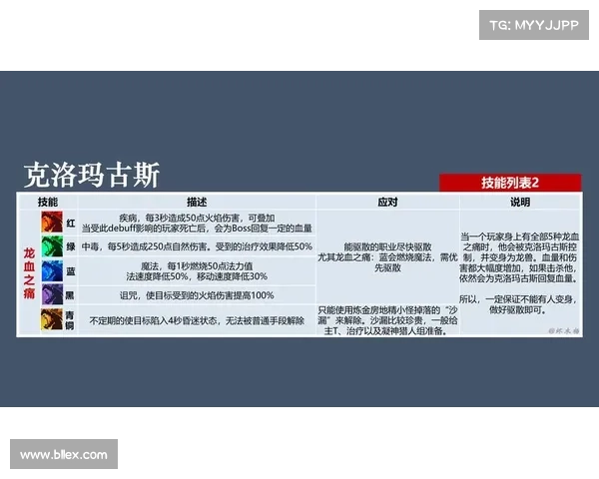Click the red (红) dragon blood skill icon
This screenshot has height=479, width=599.
[x=49, y=222]
